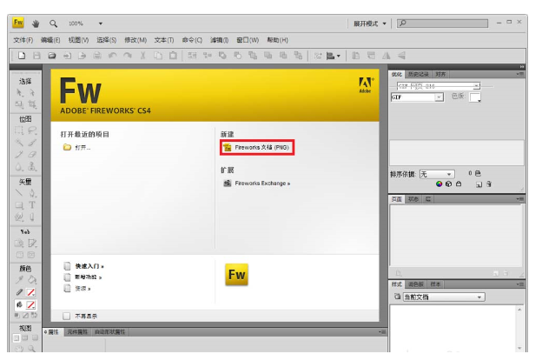Open the 窗口(W) menu

pos(248,40)
